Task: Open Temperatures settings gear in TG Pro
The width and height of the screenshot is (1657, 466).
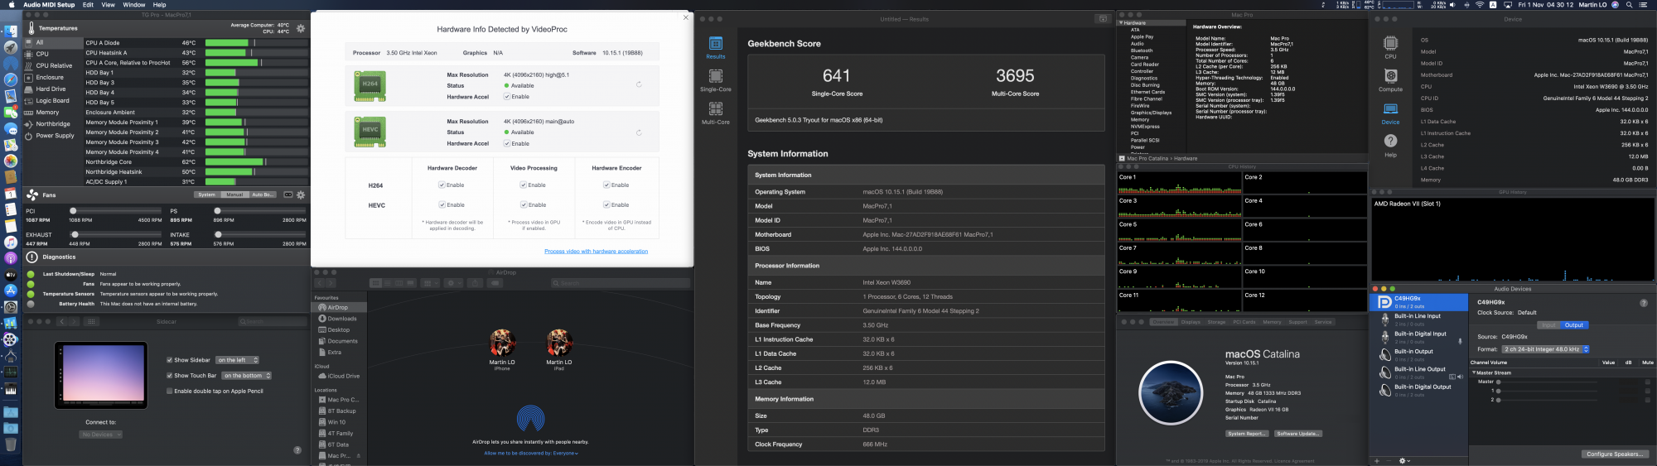Action: pos(300,28)
